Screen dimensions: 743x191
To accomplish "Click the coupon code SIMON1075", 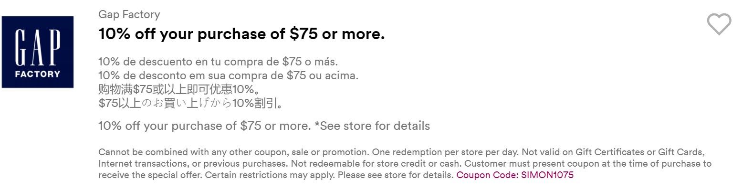I will pyautogui.click(x=547, y=175).
